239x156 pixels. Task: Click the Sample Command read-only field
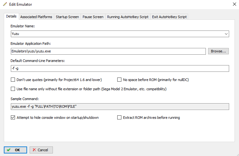(120, 106)
